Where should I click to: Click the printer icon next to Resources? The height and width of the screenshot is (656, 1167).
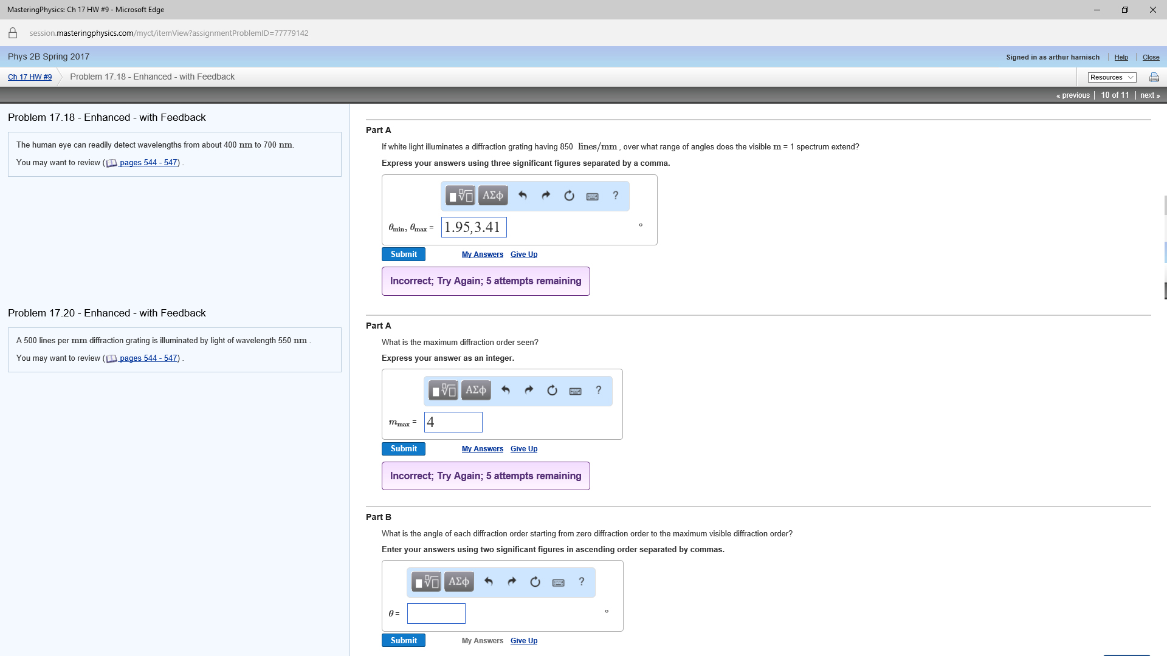tap(1154, 77)
